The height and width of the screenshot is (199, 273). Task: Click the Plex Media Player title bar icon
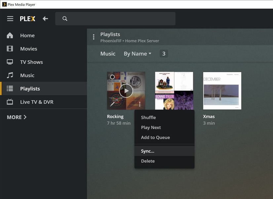4,4
